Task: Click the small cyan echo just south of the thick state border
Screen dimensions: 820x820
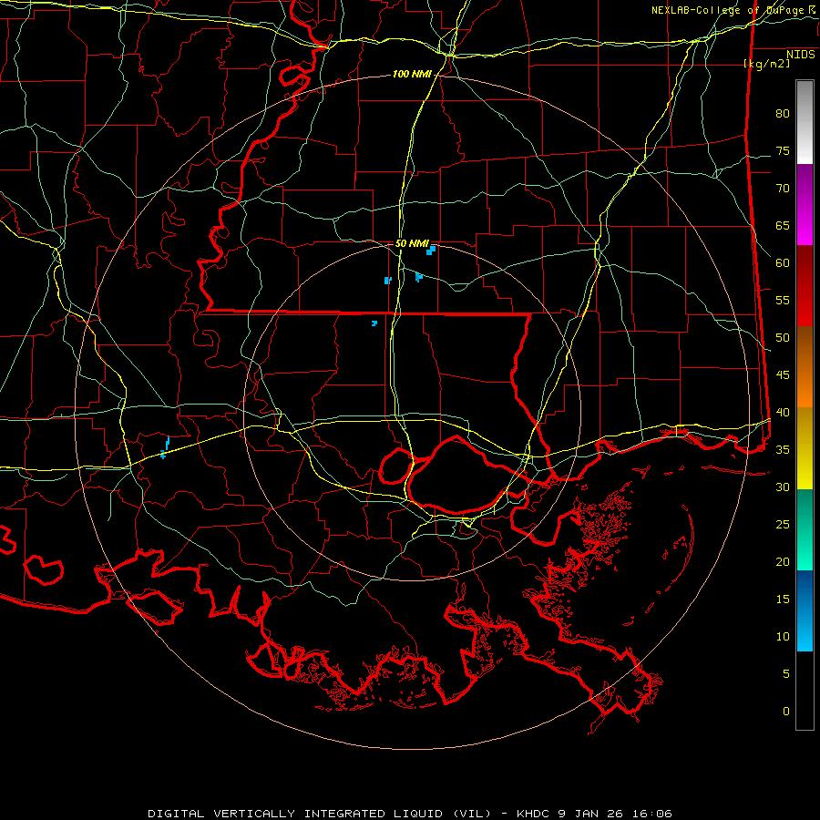Action: 374,323
